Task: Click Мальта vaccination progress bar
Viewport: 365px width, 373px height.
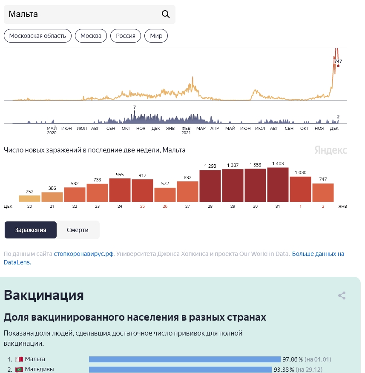Action: coord(185,359)
